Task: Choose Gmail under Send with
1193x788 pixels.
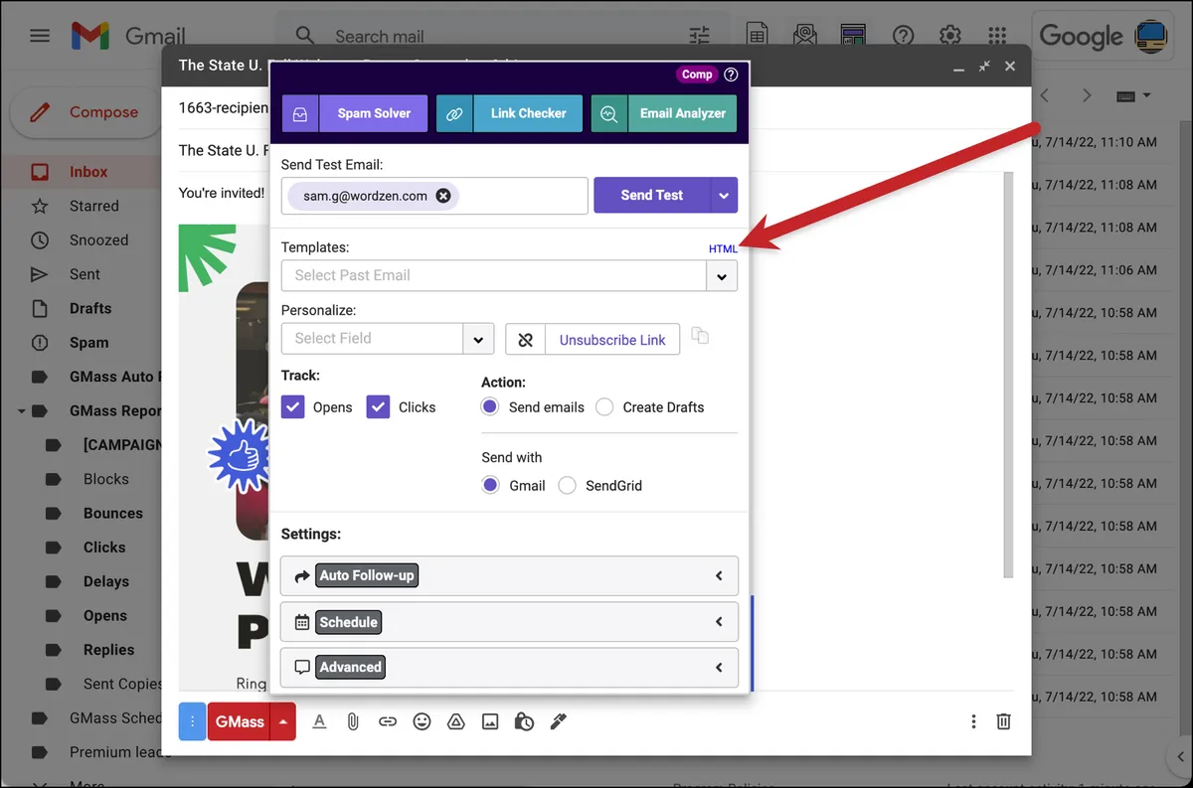Action: (490, 485)
